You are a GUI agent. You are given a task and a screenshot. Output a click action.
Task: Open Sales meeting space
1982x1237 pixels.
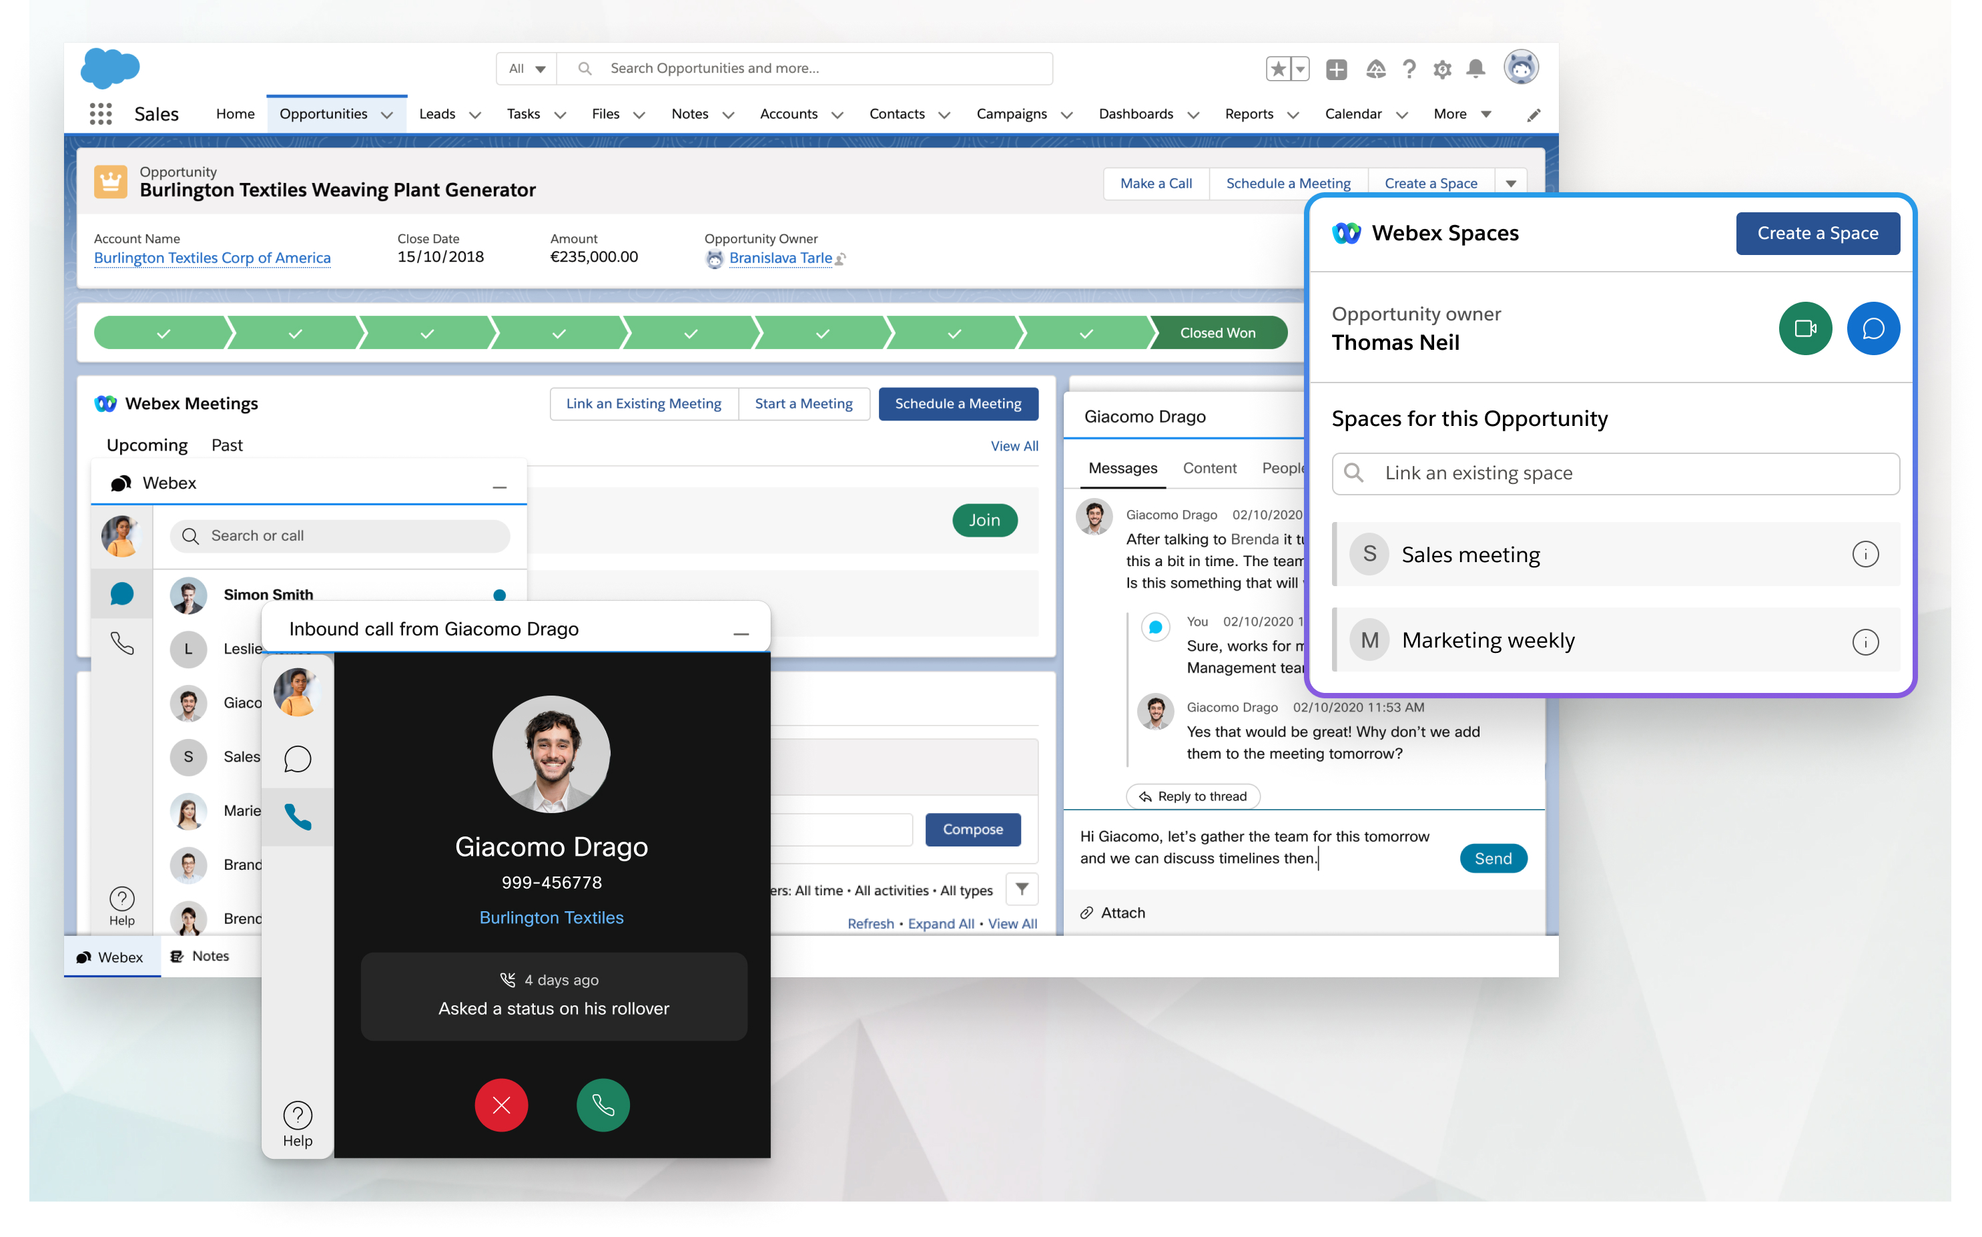(1615, 555)
